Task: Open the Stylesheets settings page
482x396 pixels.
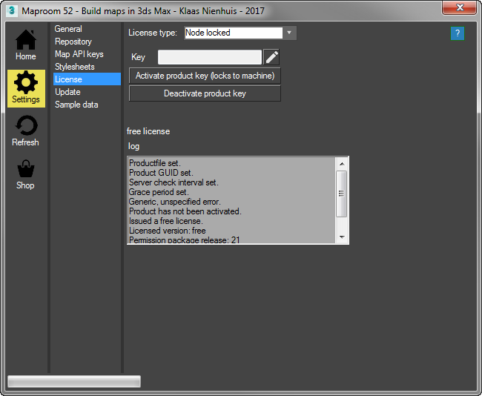Action: click(74, 67)
